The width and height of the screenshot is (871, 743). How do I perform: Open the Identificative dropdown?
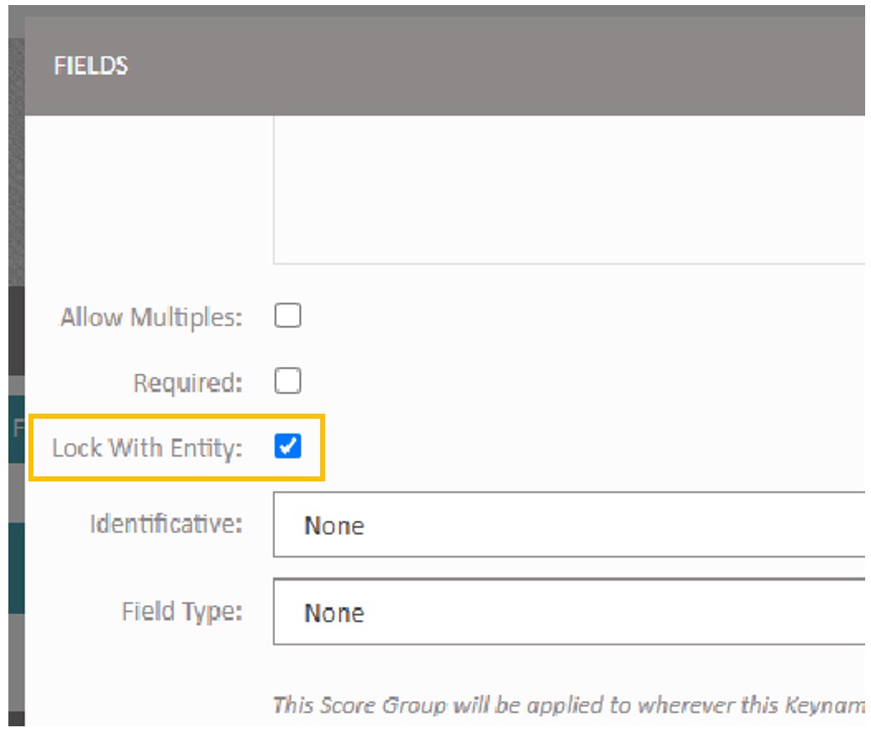pos(502,525)
